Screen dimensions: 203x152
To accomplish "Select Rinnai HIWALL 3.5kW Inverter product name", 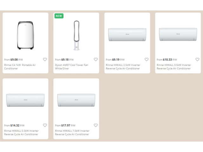I will pyautogui.click(x=174, y=67).
